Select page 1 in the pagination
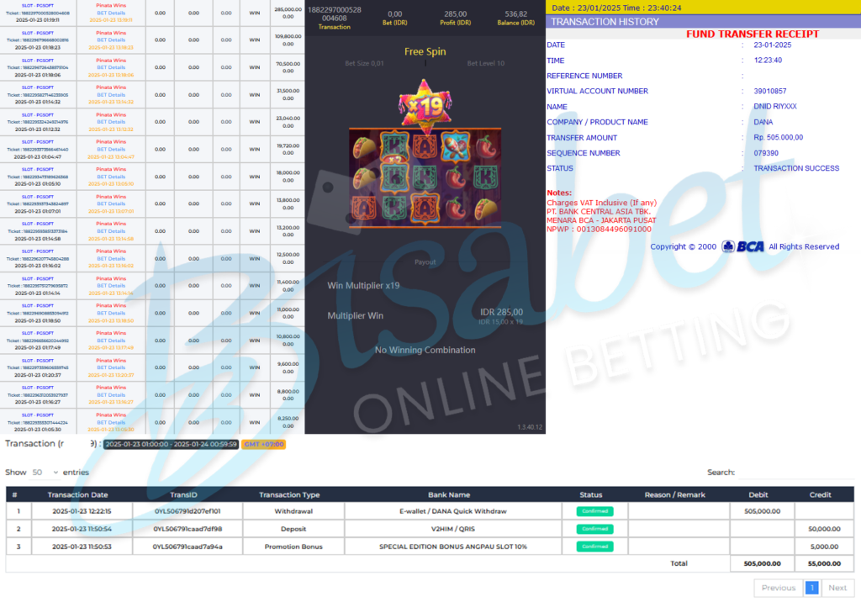This screenshot has width=861, height=602. [x=812, y=588]
